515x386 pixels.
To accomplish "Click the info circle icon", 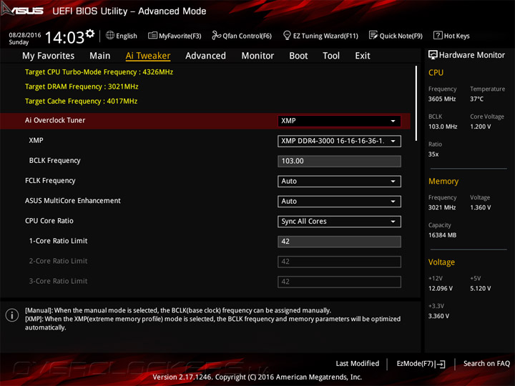I will point(12,315).
